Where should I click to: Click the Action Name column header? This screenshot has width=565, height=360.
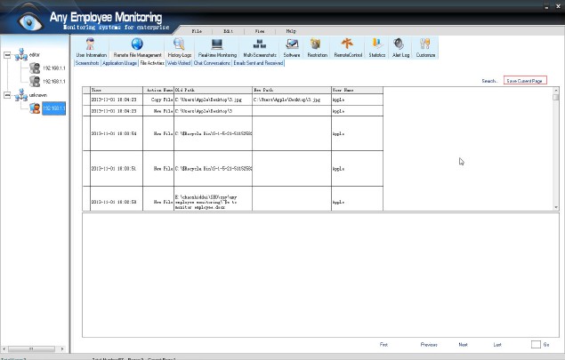[158, 90]
